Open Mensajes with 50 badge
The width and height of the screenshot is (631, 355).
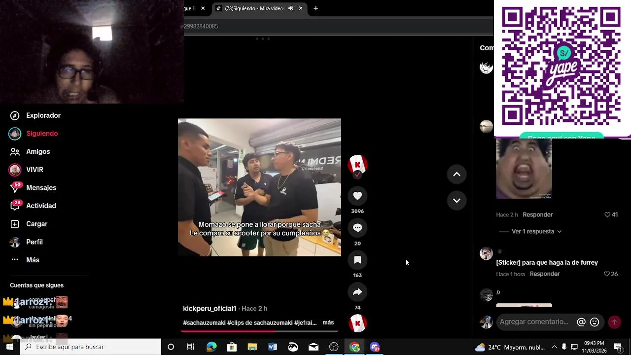pos(33,188)
